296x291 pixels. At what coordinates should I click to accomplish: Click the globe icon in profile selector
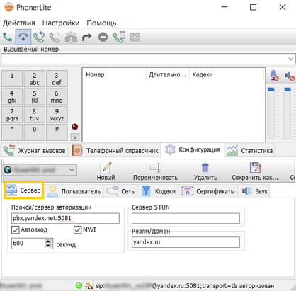point(8,170)
